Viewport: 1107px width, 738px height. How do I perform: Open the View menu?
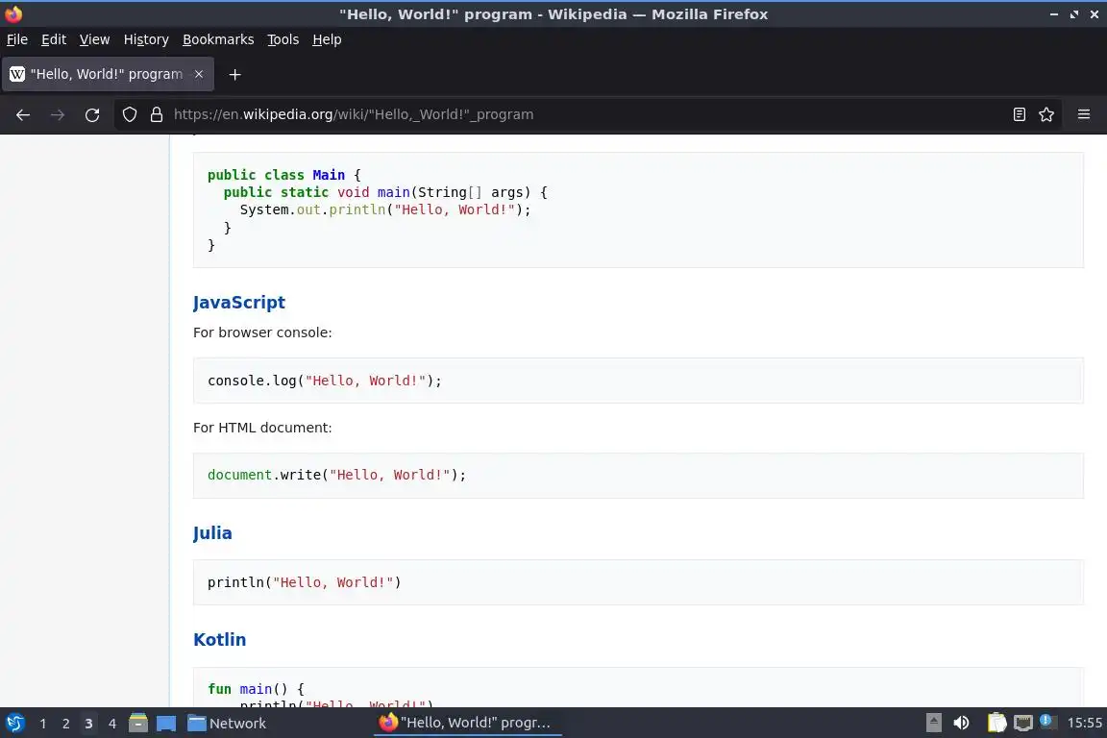point(94,39)
